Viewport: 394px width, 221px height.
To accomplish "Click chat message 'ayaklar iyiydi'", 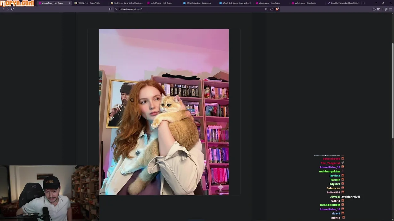I will pos(351,197).
